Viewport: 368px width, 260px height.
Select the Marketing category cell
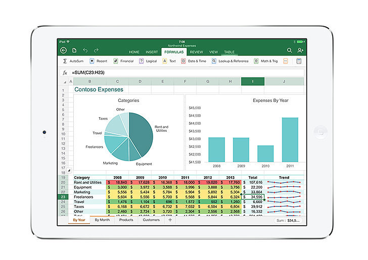[x=89, y=192]
